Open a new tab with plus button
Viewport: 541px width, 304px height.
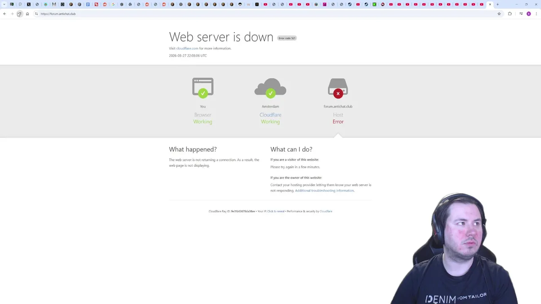pos(497,4)
